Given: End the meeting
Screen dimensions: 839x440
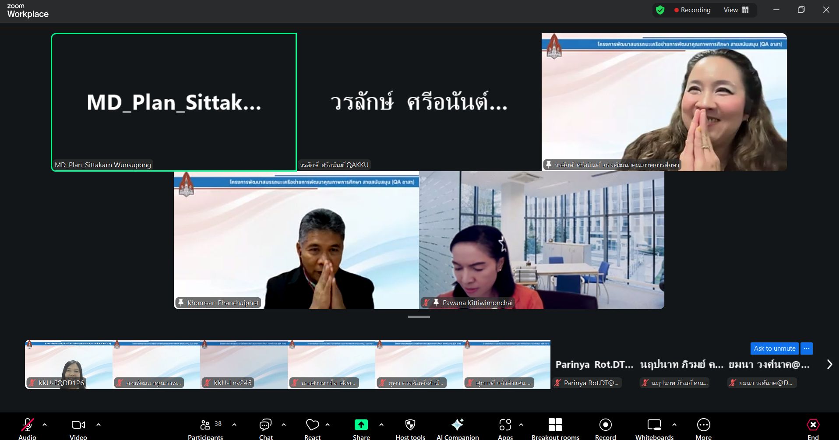Looking at the screenshot, I should point(813,428).
